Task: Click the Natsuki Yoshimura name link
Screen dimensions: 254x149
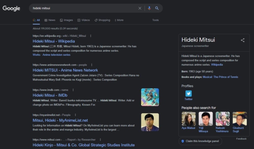Action: (x=222, y=130)
